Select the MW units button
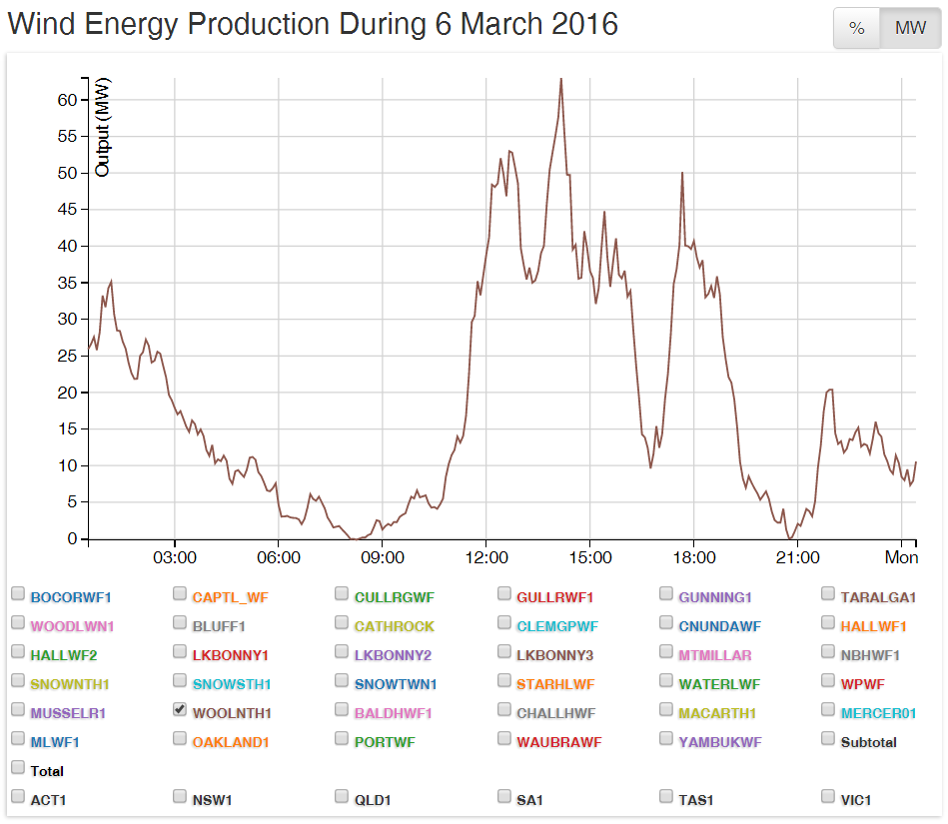 pyautogui.click(x=910, y=29)
